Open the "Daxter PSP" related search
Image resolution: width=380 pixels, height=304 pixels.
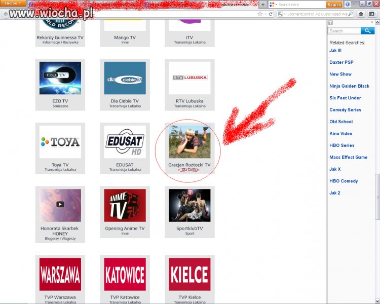[341, 62]
